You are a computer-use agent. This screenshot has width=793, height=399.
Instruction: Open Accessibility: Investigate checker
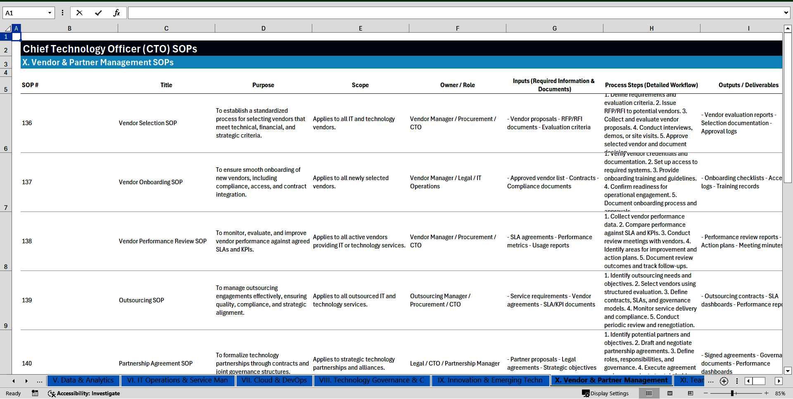click(84, 393)
